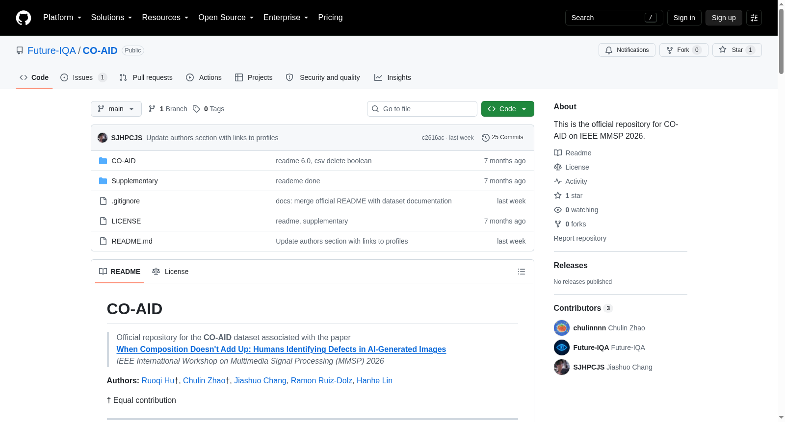This screenshot has height=422, width=785.
Task: Open chulinnnn contributor avatar
Action: pyautogui.click(x=562, y=328)
